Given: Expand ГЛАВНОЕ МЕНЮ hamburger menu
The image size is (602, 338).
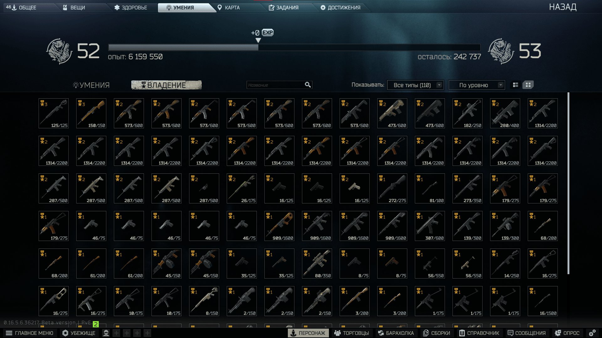Looking at the screenshot, I should click(29, 333).
